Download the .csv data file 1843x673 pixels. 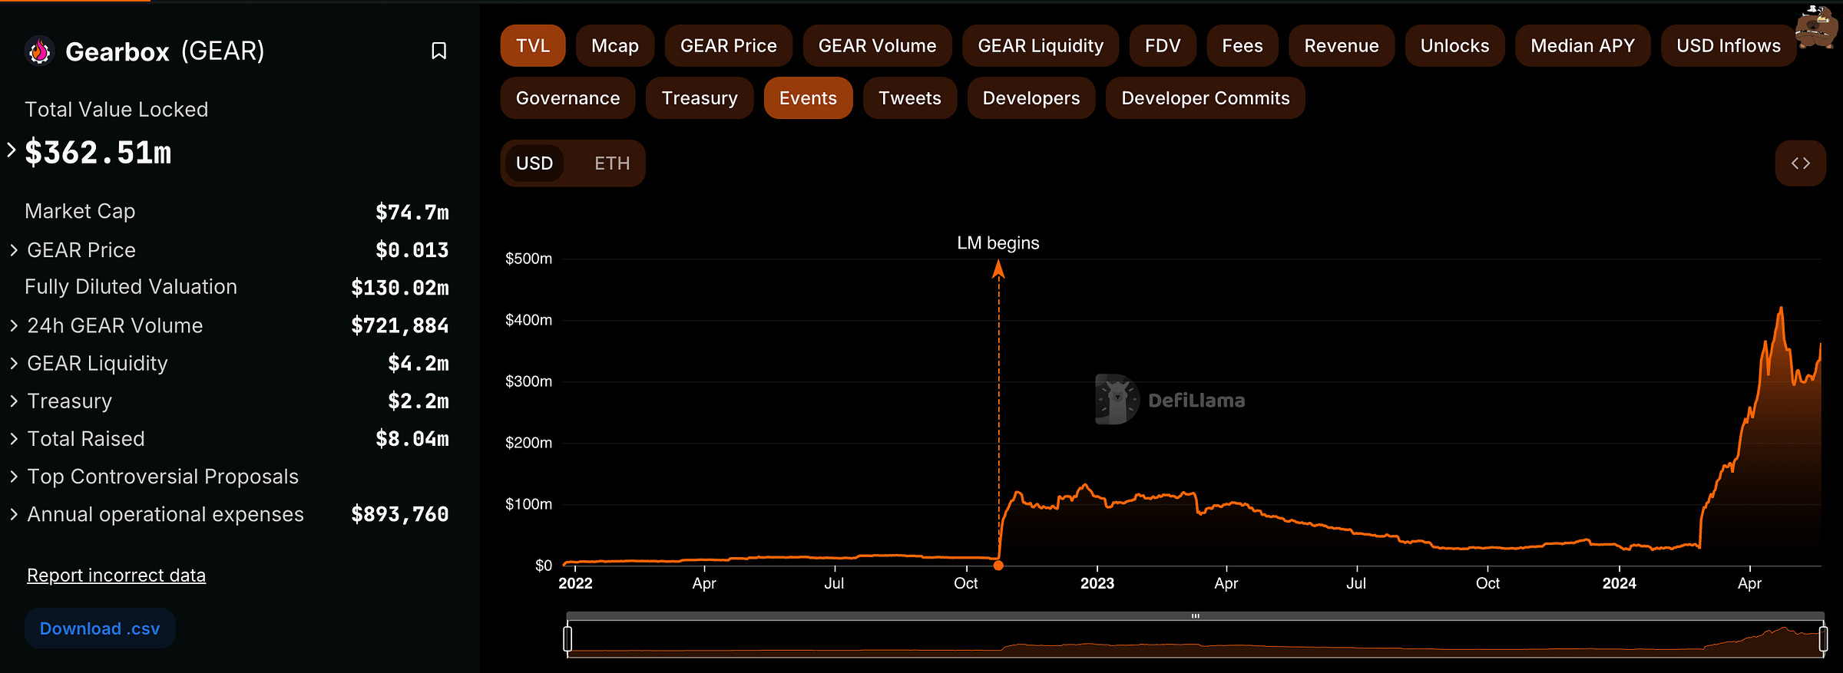coord(100,628)
